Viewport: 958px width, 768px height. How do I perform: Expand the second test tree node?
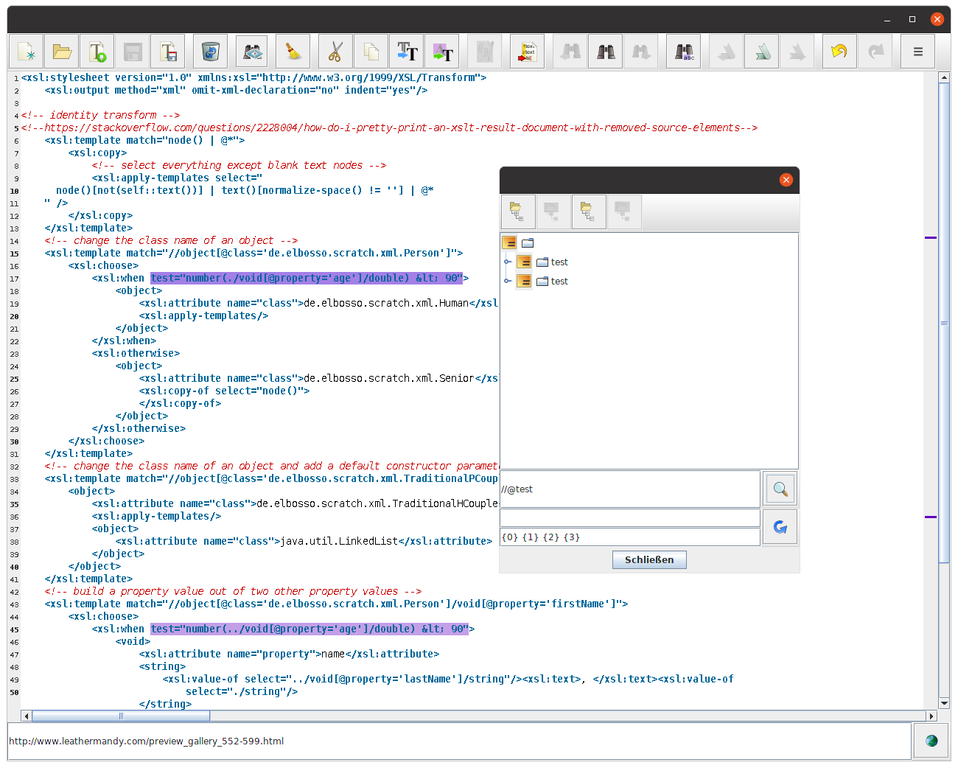tap(507, 281)
